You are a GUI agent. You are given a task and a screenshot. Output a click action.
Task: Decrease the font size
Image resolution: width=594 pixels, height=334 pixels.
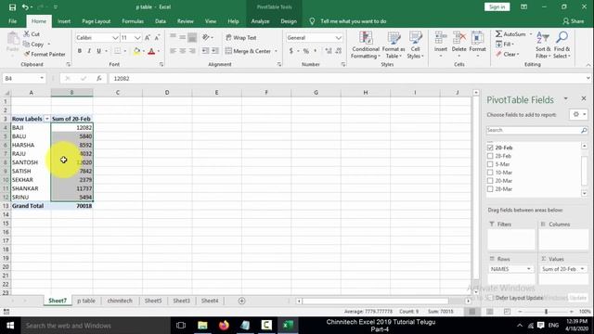pos(157,37)
